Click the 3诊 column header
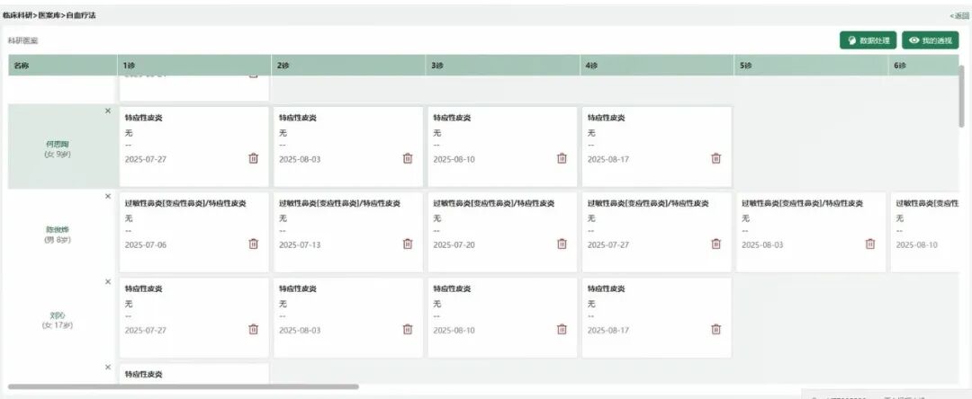The width and height of the screenshot is (972, 399). click(x=503, y=65)
